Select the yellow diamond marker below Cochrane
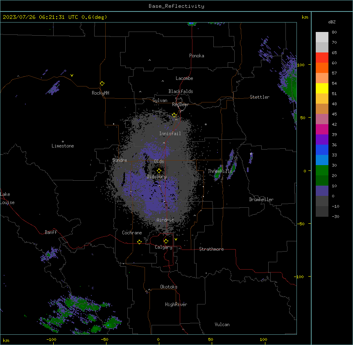 (x=139, y=242)
